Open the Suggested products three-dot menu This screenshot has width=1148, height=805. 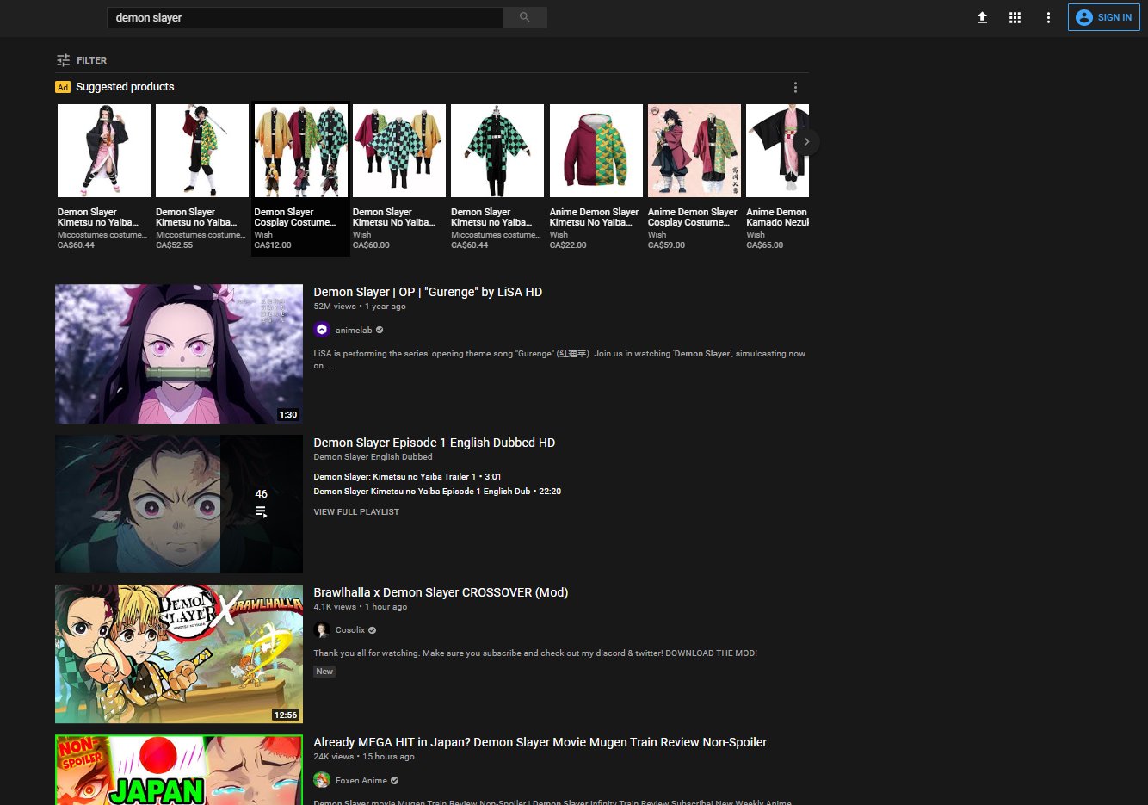click(x=795, y=87)
